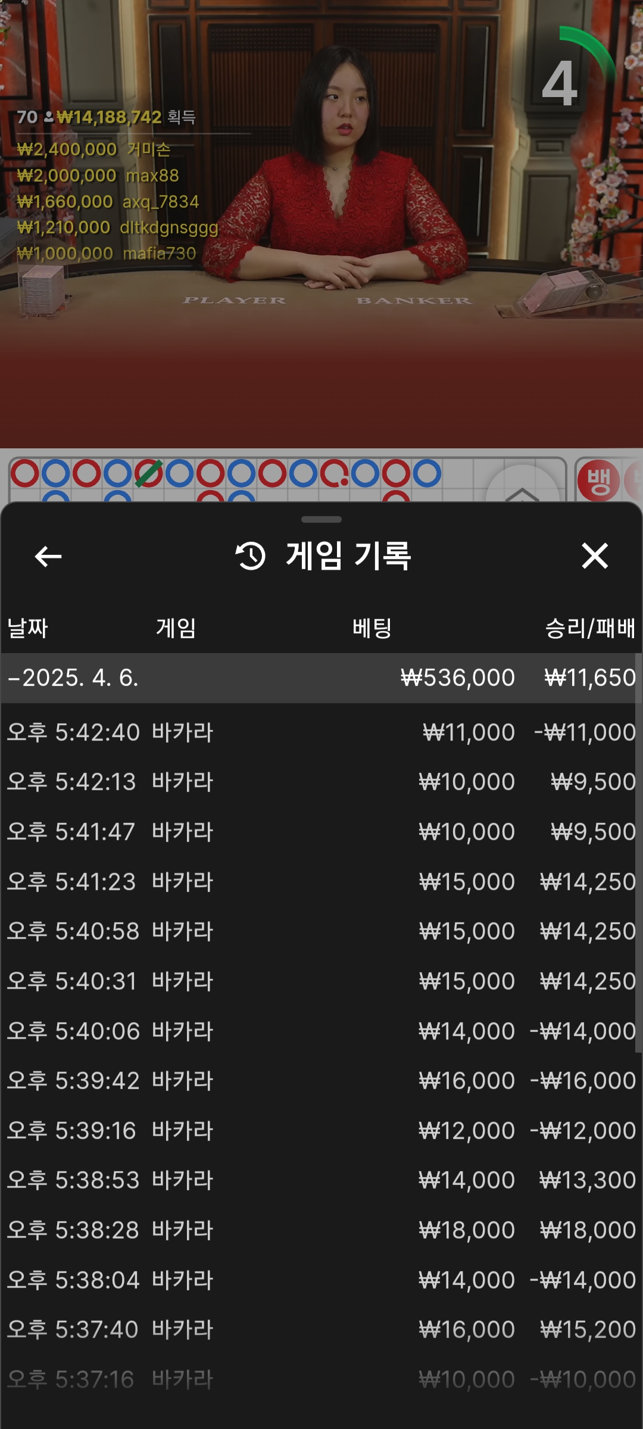Viewport: 643px width, 1429px height.
Task: Open the 오후 5:38:28 ₩18,000 record
Action: point(321,1230)
